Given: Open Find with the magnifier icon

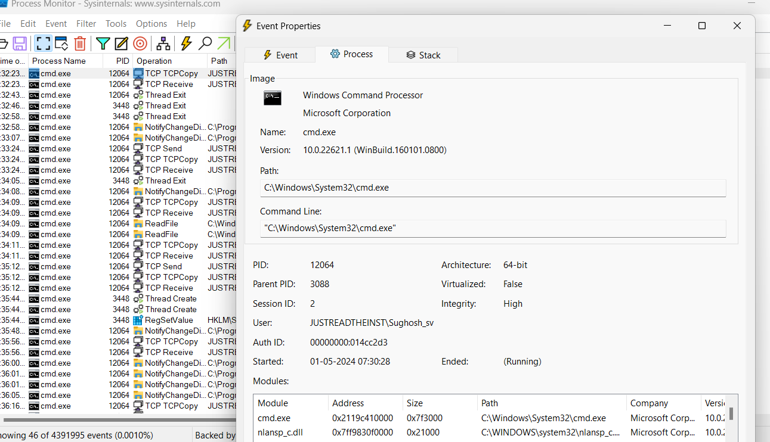Looking at the screenshot, I should (205, 43).
